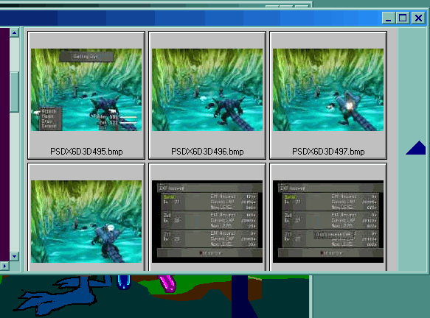430x318 pixels.
Task: Click the PSDX6D3D496.bmp file name
Action: click(207, 152)
